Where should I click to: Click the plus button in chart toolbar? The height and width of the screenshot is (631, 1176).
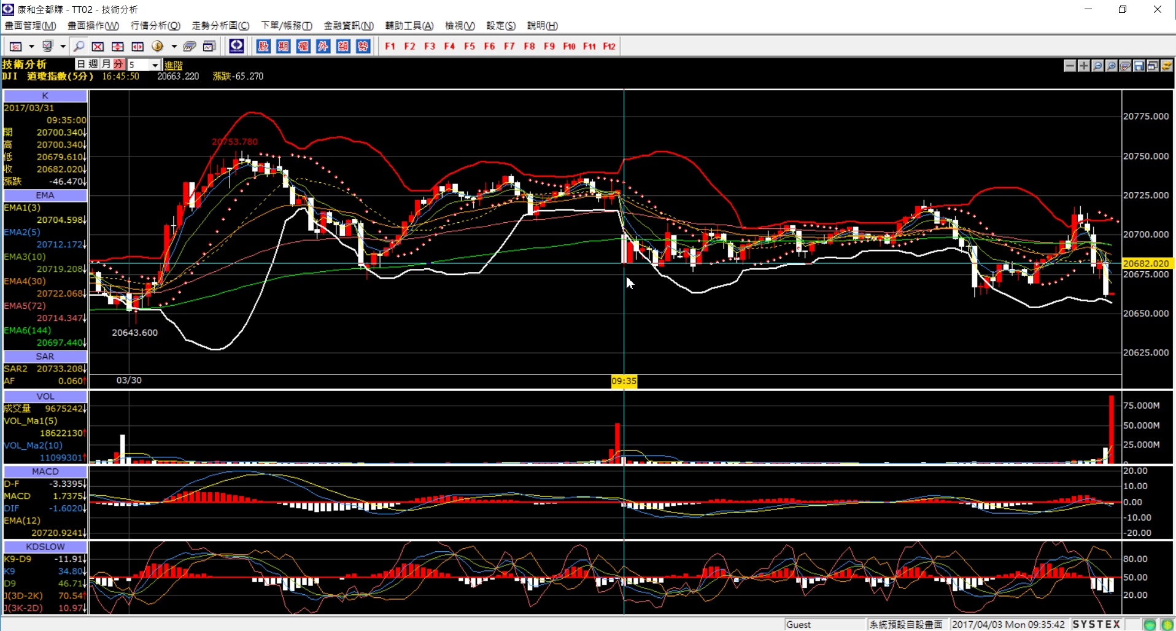1084,66
